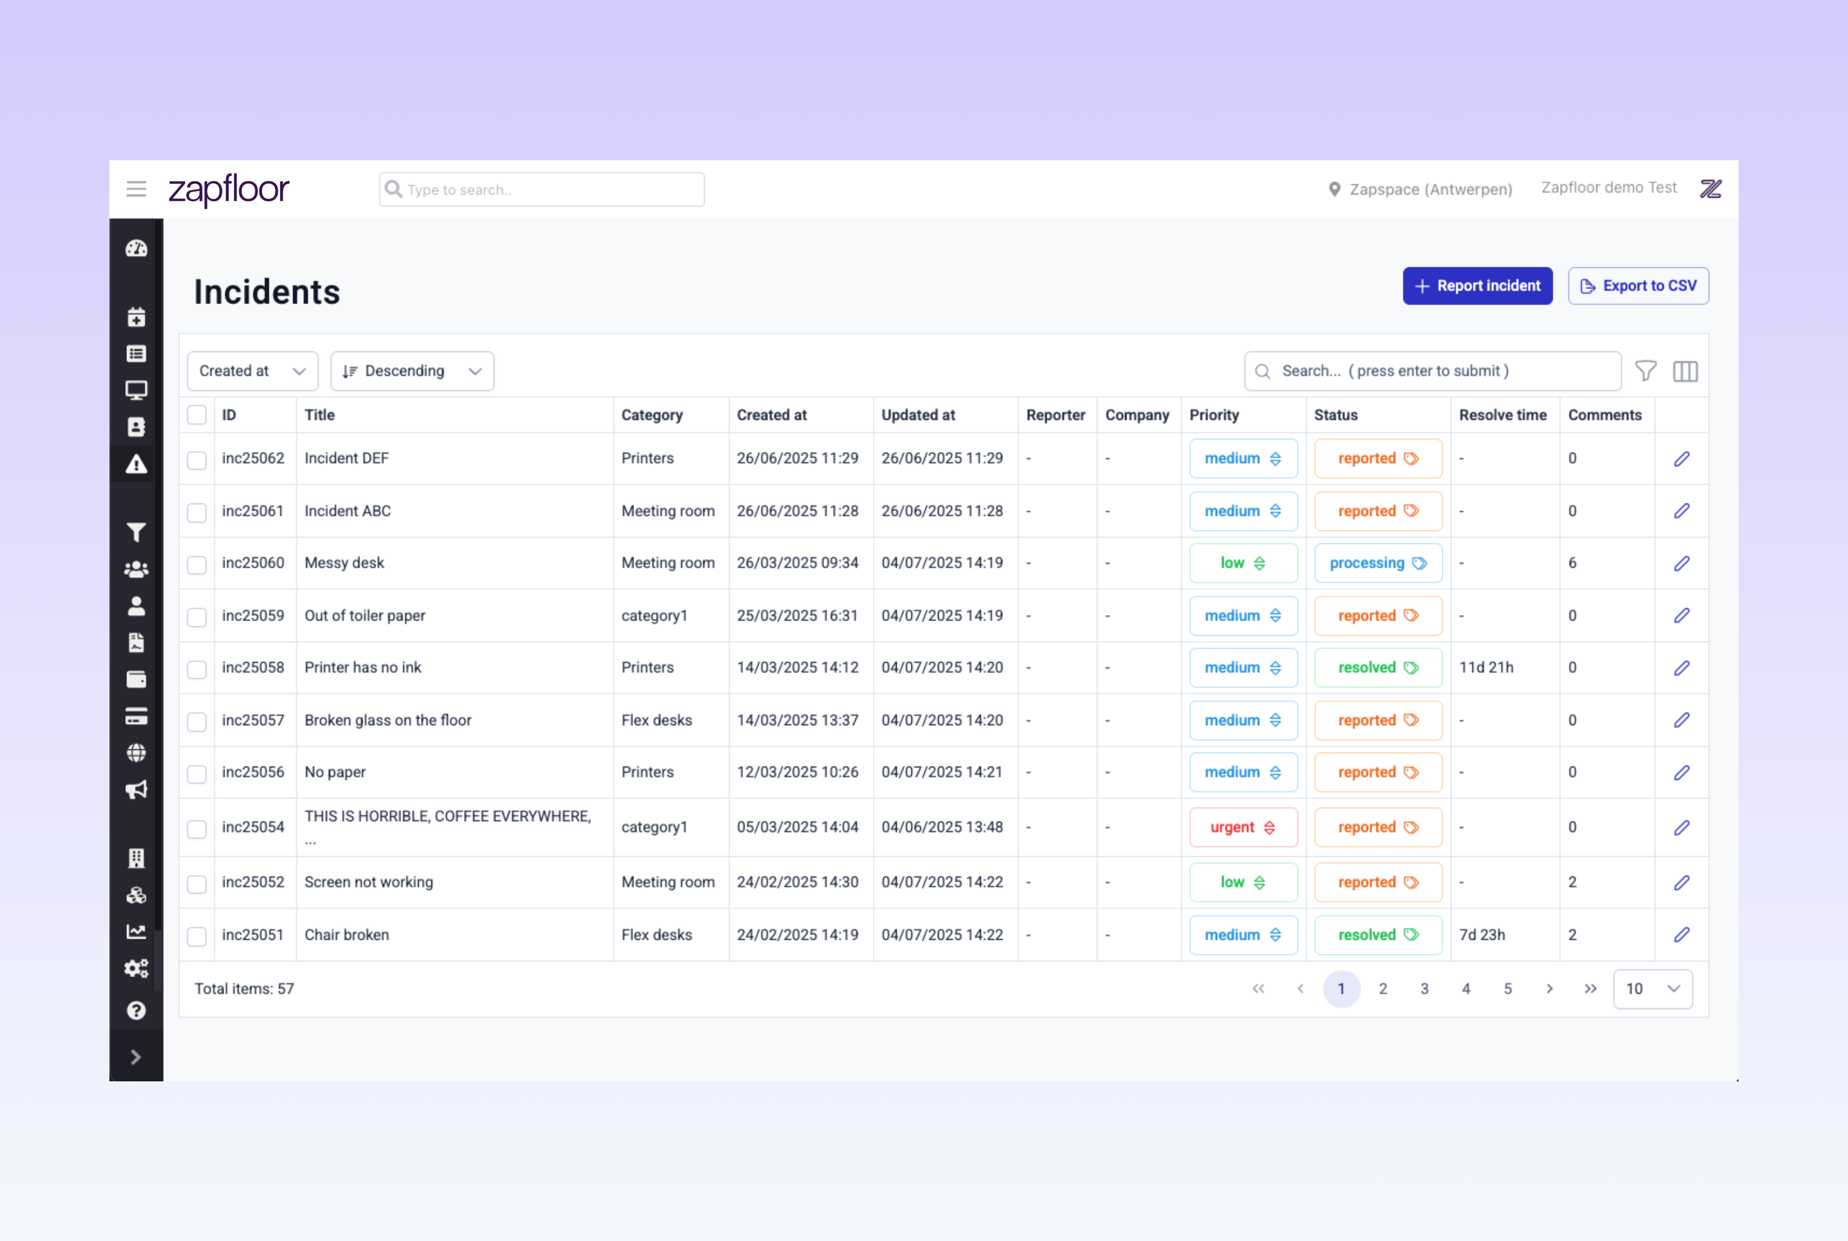Viewport: 1848px width, 1241px height.
Task: Open the table filter funnel icon
Action: (x=1646, y=371)
